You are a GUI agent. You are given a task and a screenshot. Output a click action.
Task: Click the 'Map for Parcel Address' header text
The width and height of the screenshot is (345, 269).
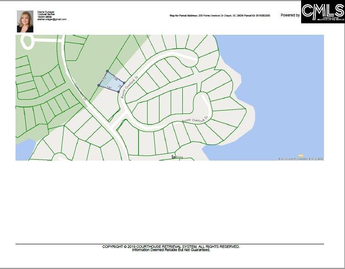point(184,16)
